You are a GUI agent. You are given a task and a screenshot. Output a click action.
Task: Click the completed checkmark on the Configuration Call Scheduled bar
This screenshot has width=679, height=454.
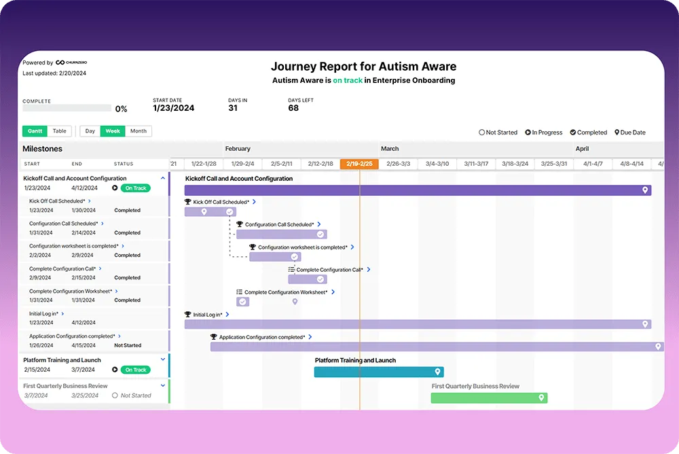click(320, 234)
